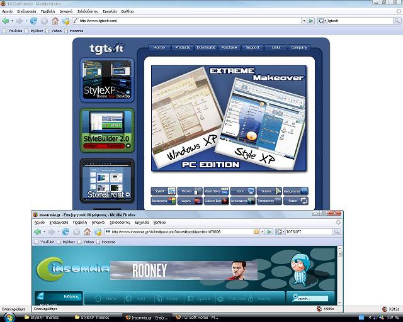Open the Backgrounds feature button
Screen dimensions: 403x322
pyautogui.click(x=295, y=191)
